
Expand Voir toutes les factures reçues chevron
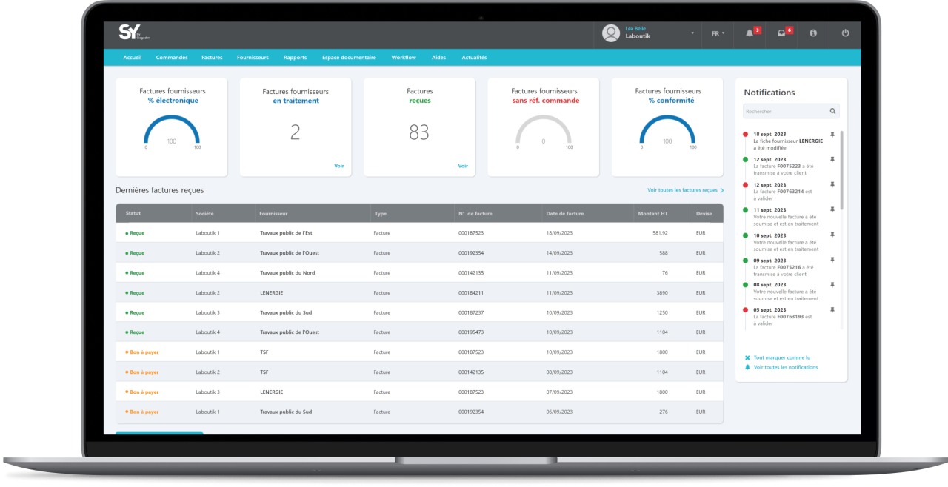click(x=722, y=190)
